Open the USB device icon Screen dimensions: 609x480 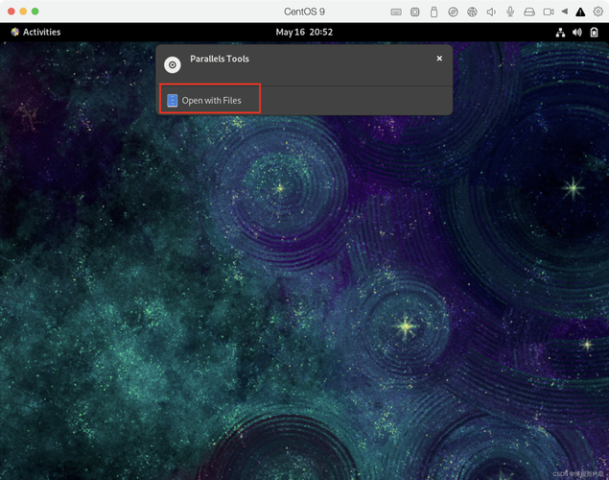coord(433,12)
